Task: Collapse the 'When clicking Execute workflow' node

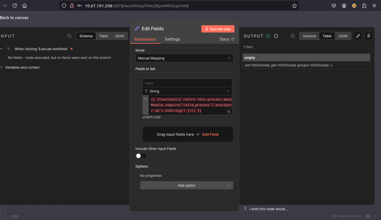Action: [2, 49]
